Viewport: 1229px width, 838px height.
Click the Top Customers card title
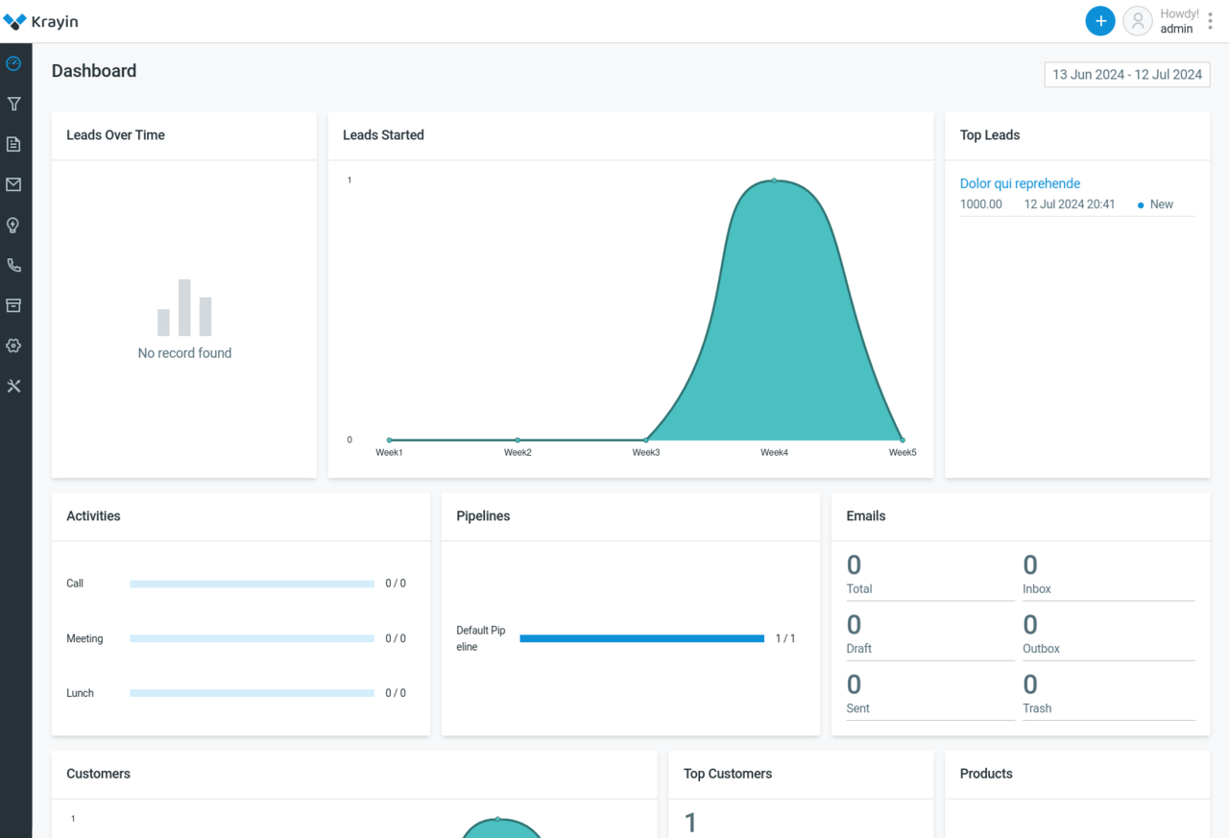[x=728, y=774]
